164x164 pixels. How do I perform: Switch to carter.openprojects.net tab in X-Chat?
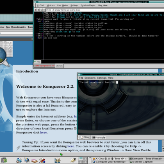click(x=44, y=66)
